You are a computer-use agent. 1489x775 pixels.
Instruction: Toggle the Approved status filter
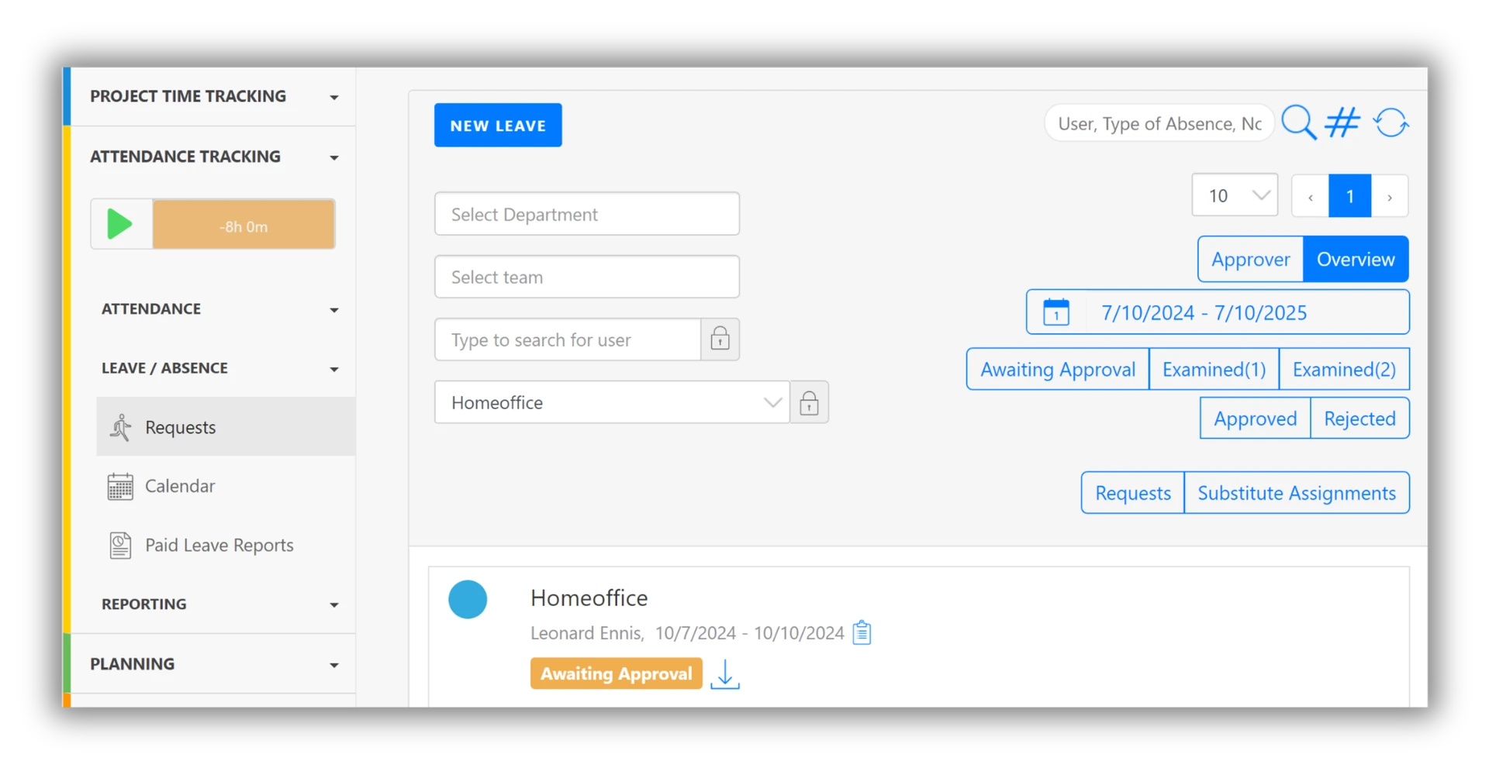tap(1255, 418)
